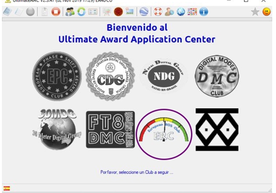Click the yellow smiley face icon
This screenshot has width=276, height=193.
coord(266,12)
